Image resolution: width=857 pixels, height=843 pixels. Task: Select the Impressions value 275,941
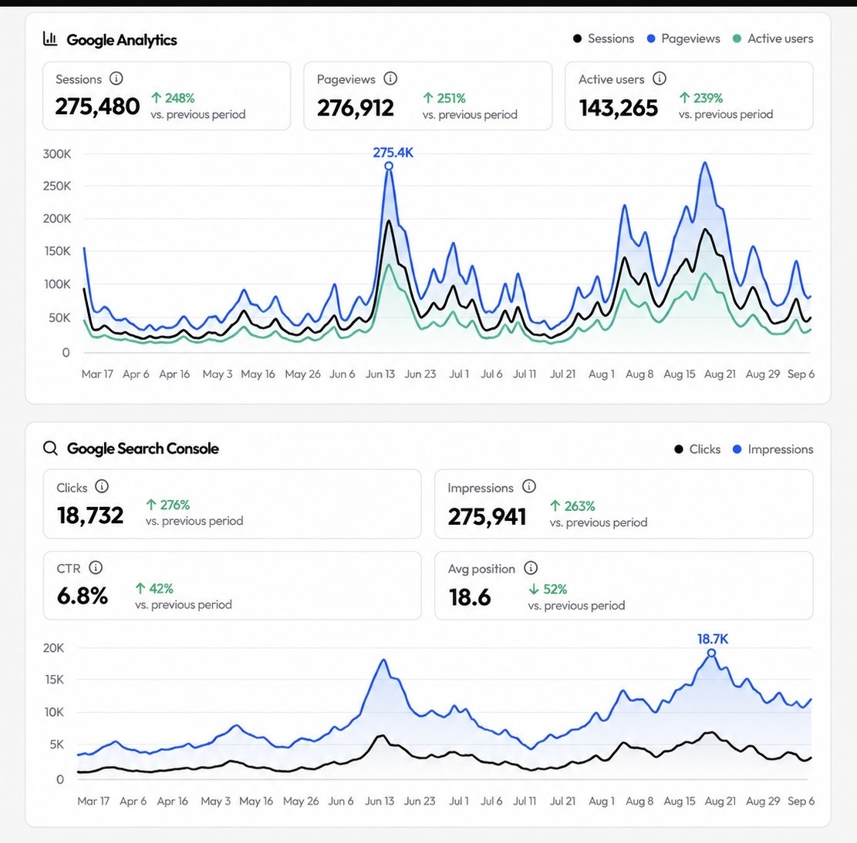pos(487,516)
